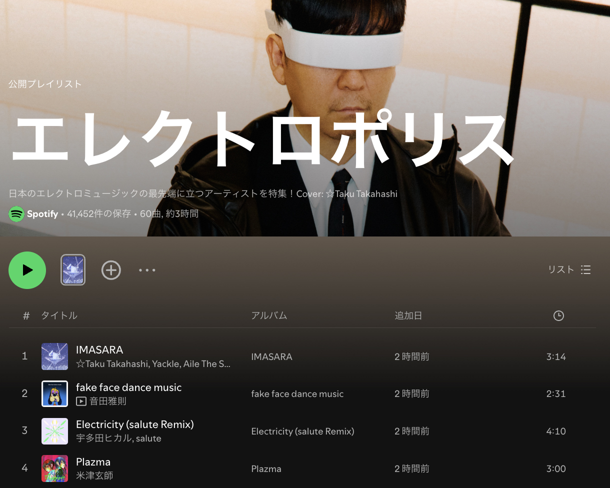Open the リスト view options dropdown
610x488 pixels.
click(569, 269)
